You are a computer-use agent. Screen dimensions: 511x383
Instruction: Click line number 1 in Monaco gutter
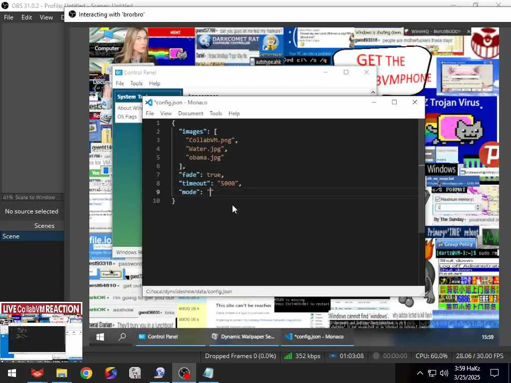[158, 123]
